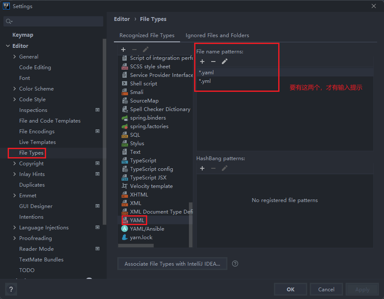
Task: Select the *.yaml file name pattern
Action: point(285,73)
